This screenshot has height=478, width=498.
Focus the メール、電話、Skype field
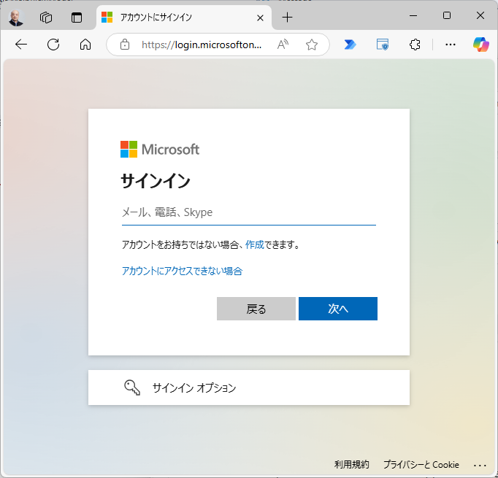click(x=249, y=212)
